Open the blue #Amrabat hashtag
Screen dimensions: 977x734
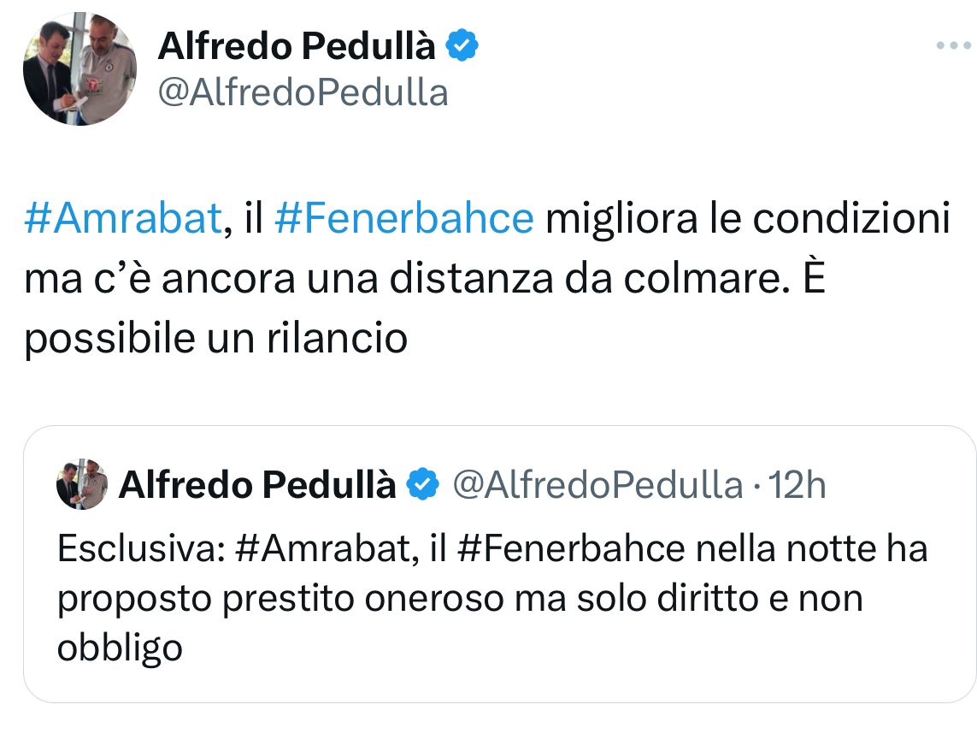123,219
